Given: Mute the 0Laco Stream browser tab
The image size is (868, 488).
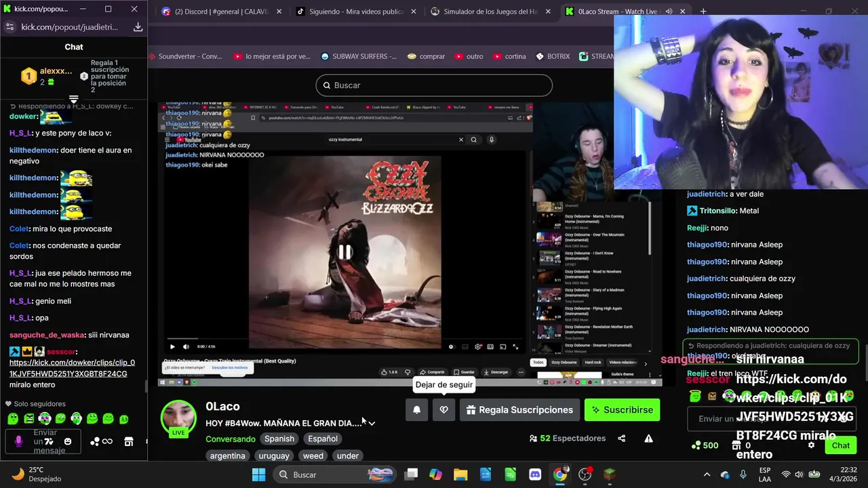Looking at the screenshot, I should (669, 12).
